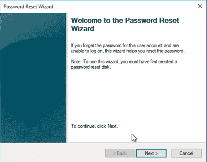The width and height of the screenshot is (207, 162).
Task: Click the teal banner graphic on the left
Action: click(x=33, y=78)
